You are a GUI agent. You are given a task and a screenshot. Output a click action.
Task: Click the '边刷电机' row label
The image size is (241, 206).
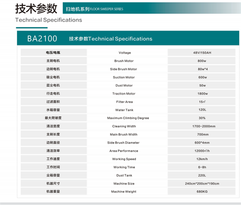[x=53, y=69]
